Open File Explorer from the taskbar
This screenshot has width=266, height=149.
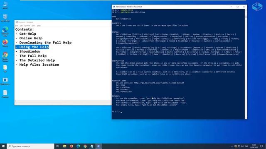[x=65, y=146]
